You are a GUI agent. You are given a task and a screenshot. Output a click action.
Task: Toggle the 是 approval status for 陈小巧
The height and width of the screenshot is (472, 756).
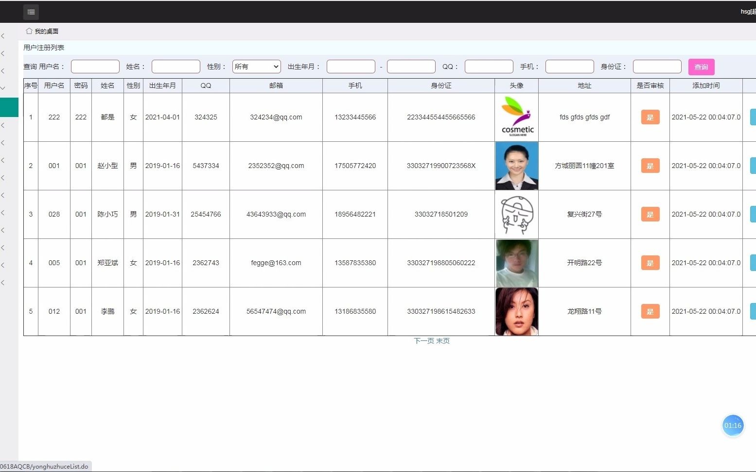(650, 214)
